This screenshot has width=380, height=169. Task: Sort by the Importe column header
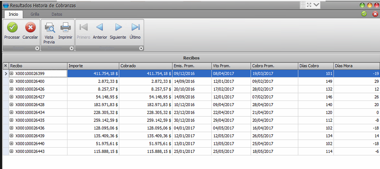click(93, 66)
